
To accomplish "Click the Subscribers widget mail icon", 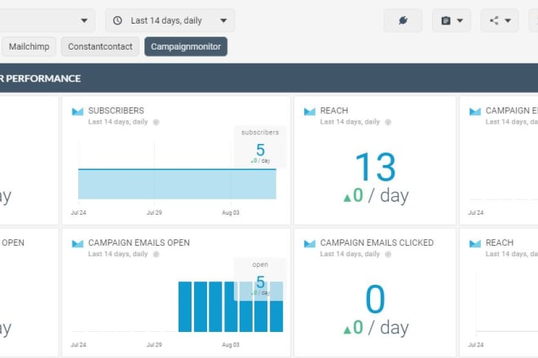I will pyautogui.click(x=77, y=111).
